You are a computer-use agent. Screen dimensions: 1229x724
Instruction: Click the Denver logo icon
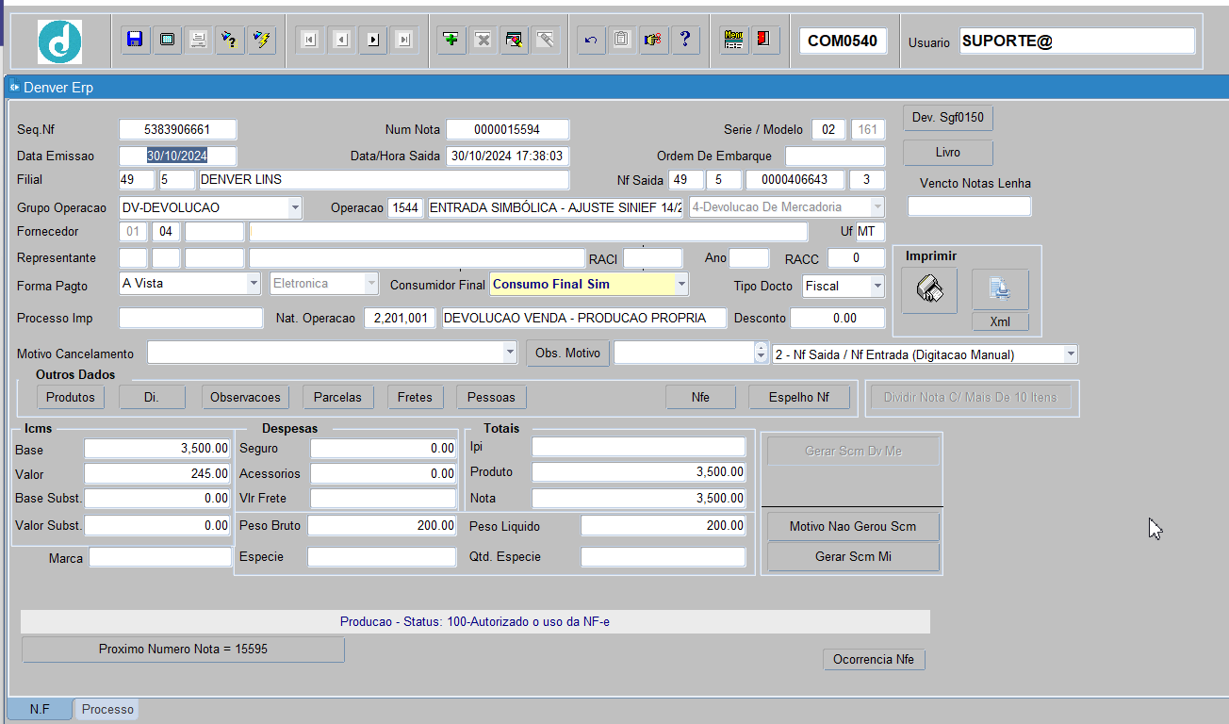(59, 41)
